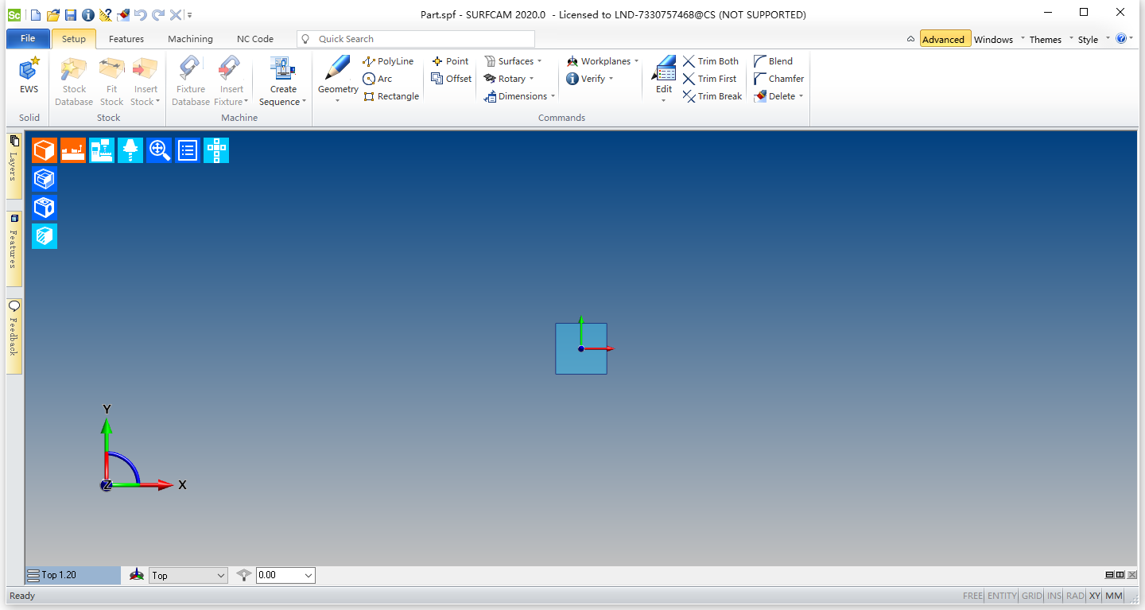Viewport: 1145px width, 610px height.
Task: Expand the Delete dropdown
Action: 801,96
